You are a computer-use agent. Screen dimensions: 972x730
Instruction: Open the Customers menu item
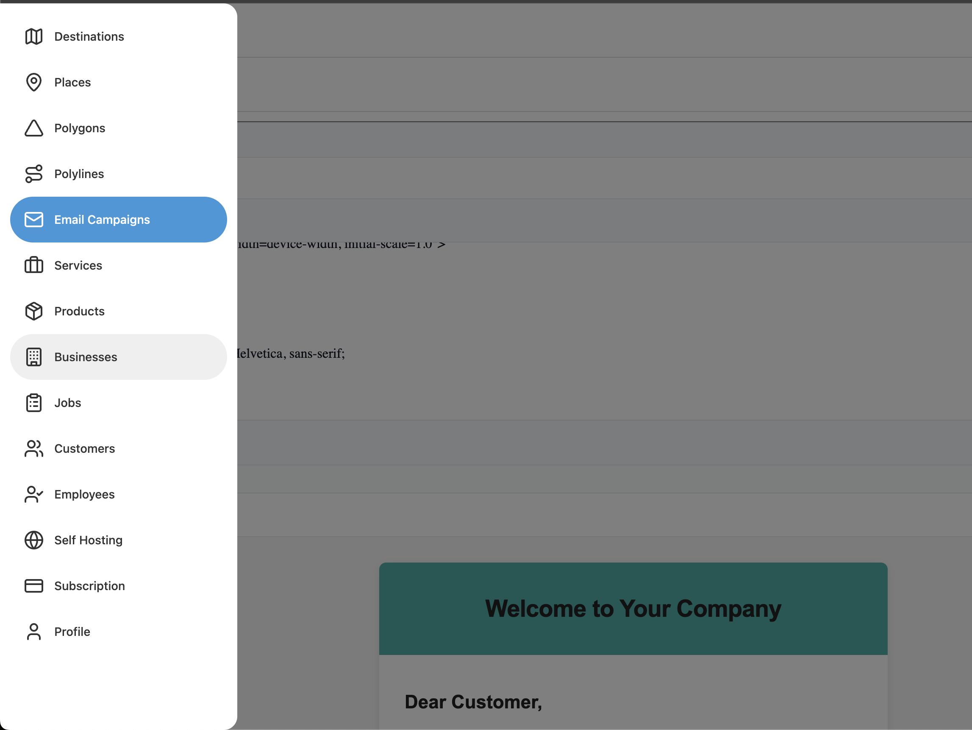84,449
